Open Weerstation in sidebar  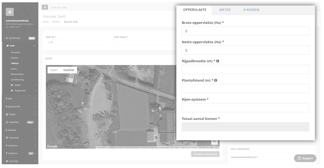click(x=17, y=74)
